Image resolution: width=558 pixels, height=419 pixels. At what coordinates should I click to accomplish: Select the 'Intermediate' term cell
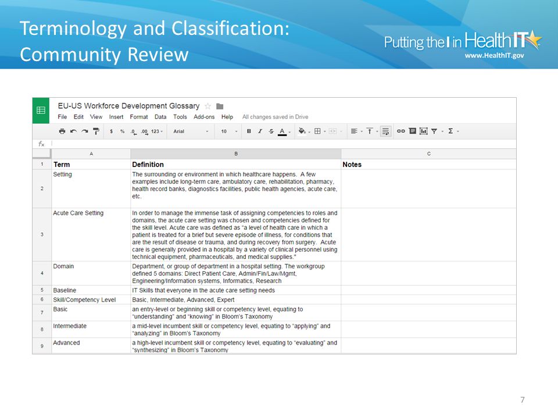pyautogui.click(x=91, y=329)
